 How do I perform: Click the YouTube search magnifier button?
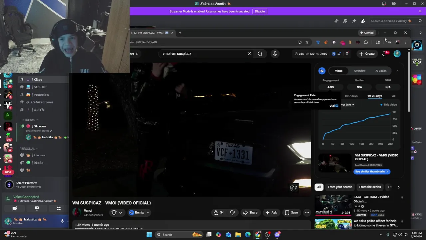coord(260,54)
